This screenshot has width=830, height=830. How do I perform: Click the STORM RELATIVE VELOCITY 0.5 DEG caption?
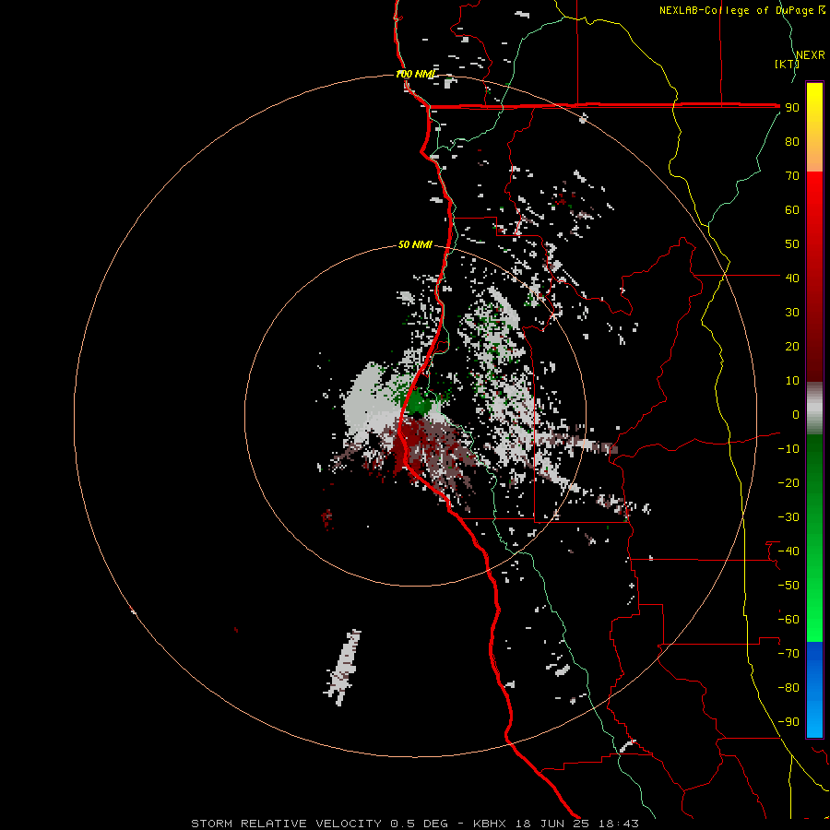(319, 824)
